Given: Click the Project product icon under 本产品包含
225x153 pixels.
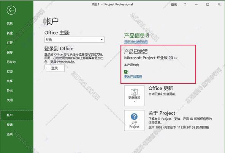Looking at the screenshot, I should [x=126, y=72].
